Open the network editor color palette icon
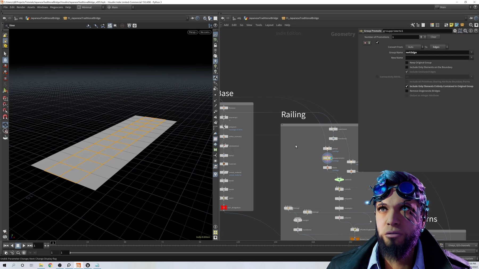Screen dimensions: 479x269 [x=432, y=25]
